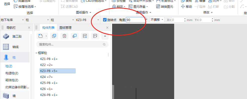The height and width of the screenshot is (99, 247).
Task: Click the 角度 angle input field
Action: [135, 20]
